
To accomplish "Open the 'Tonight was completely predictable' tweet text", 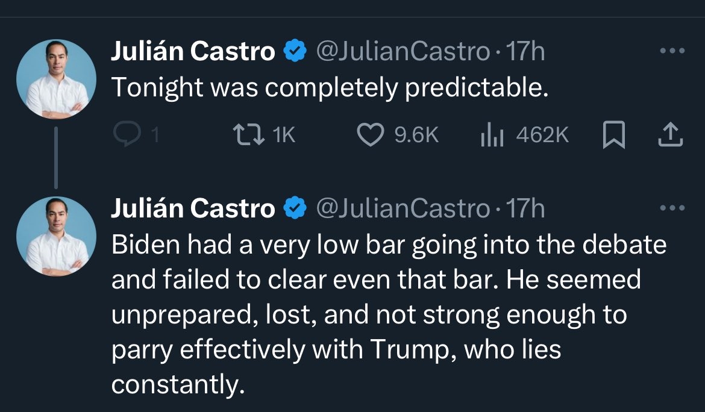I will click(330, 89).
